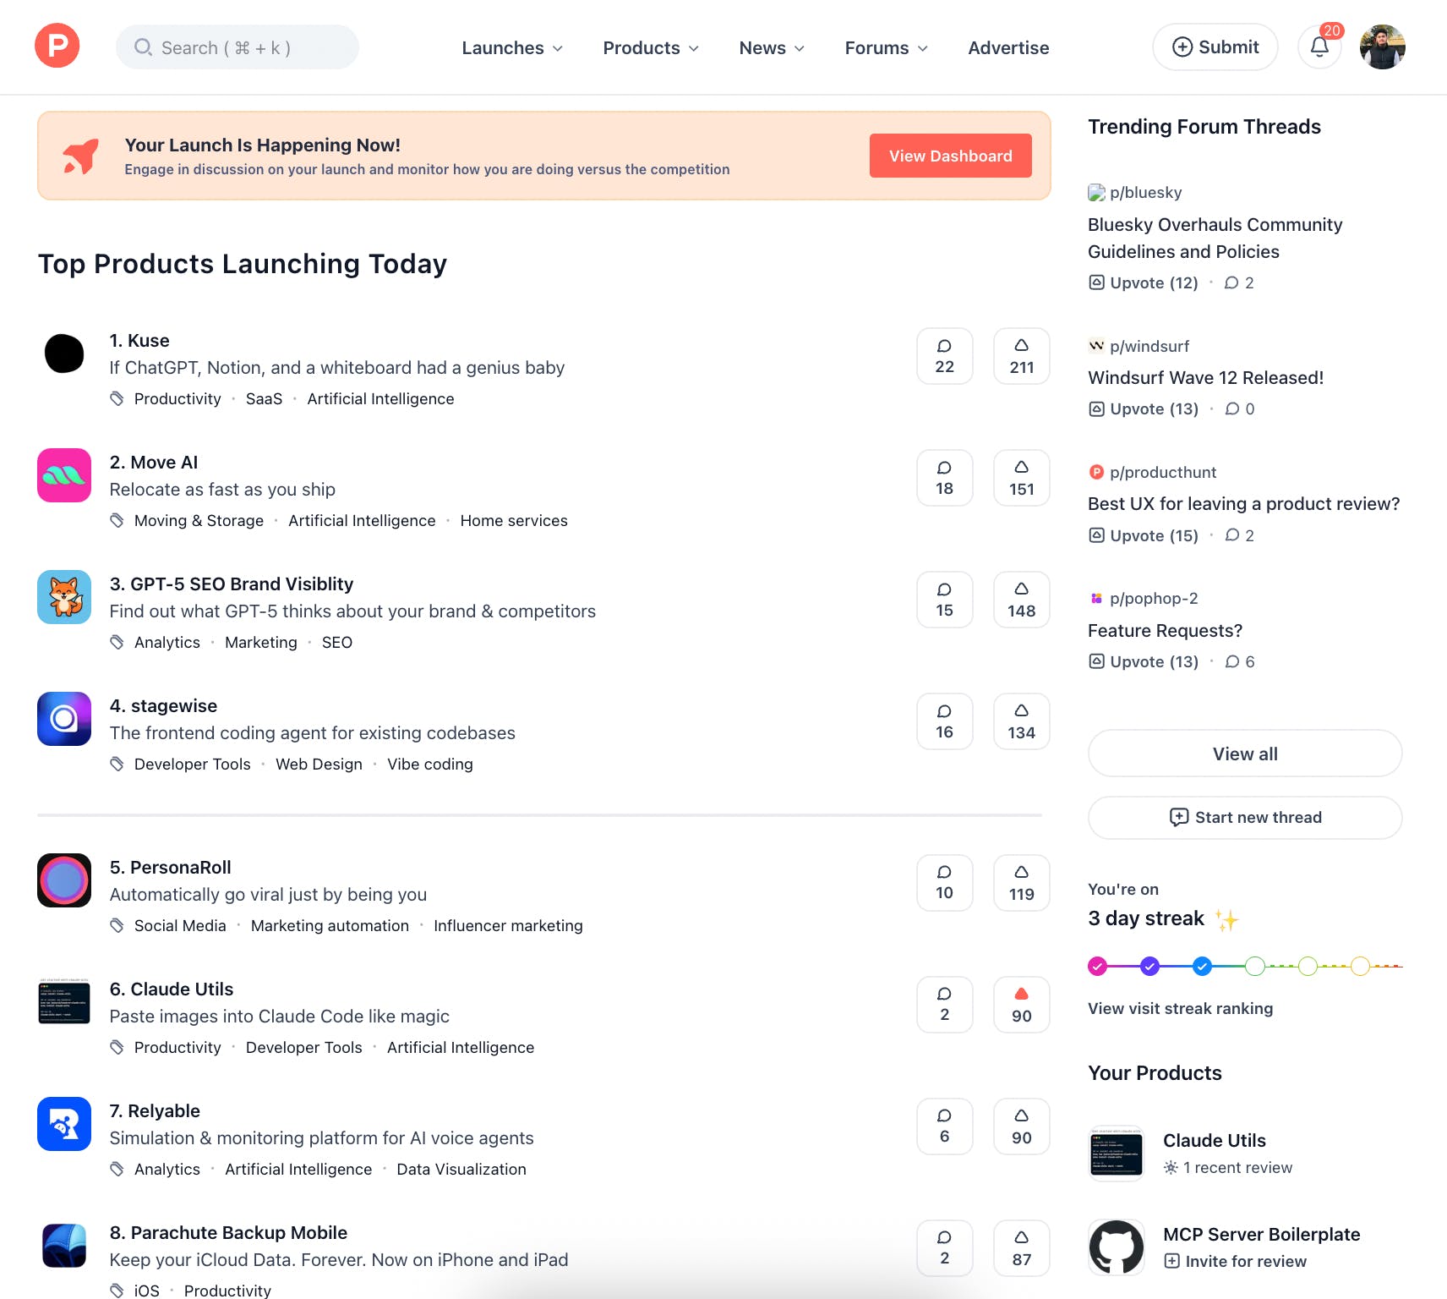Click the Submit button
This screenshot has height=1299, width=1447.
pyautogui.click(x=1215, y=47)
